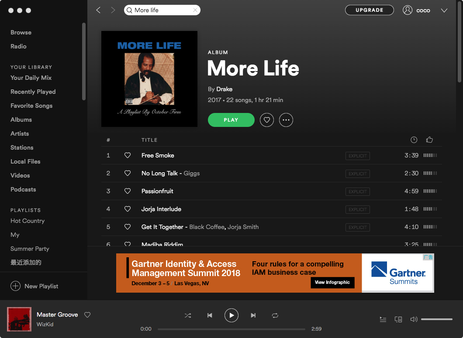Click the UPGRADE button
The width and height of the screenshot is (463, 338).
click(370, 10)
